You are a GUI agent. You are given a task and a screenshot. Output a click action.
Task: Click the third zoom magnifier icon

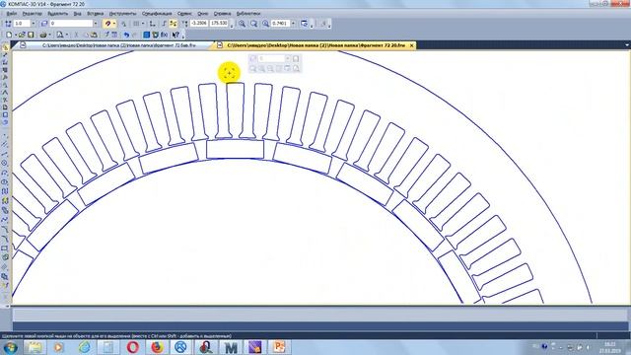[x=265, y=24]
